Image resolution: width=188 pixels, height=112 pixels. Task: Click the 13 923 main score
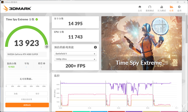(27, 43)
